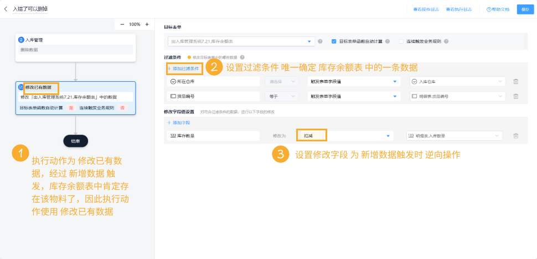Click the 修改已有数据 node edit icon
The height and width of the screenshot is (259, 537).
(20, 87)
